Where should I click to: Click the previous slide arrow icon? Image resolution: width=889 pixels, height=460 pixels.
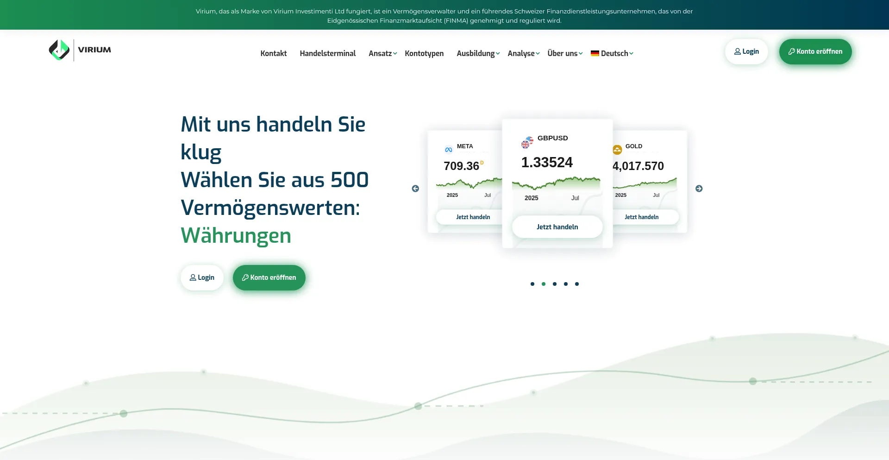[x=415, y=189]
